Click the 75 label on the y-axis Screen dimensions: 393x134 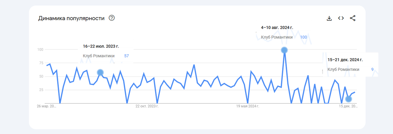41,63
